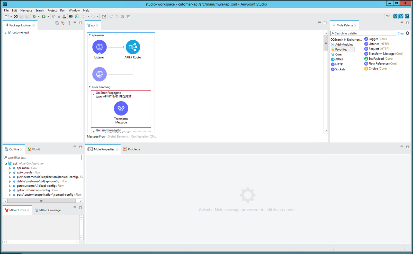413x254 pixels.
Task: Collapse On Error Propagate APIKIT:BAD_REQUEST
Action: pos(94,95)
